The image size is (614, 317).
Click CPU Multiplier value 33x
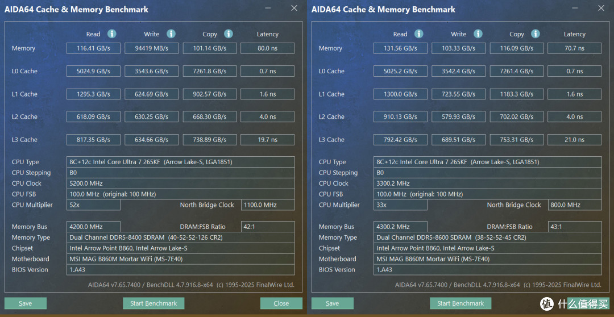(400, 205)
